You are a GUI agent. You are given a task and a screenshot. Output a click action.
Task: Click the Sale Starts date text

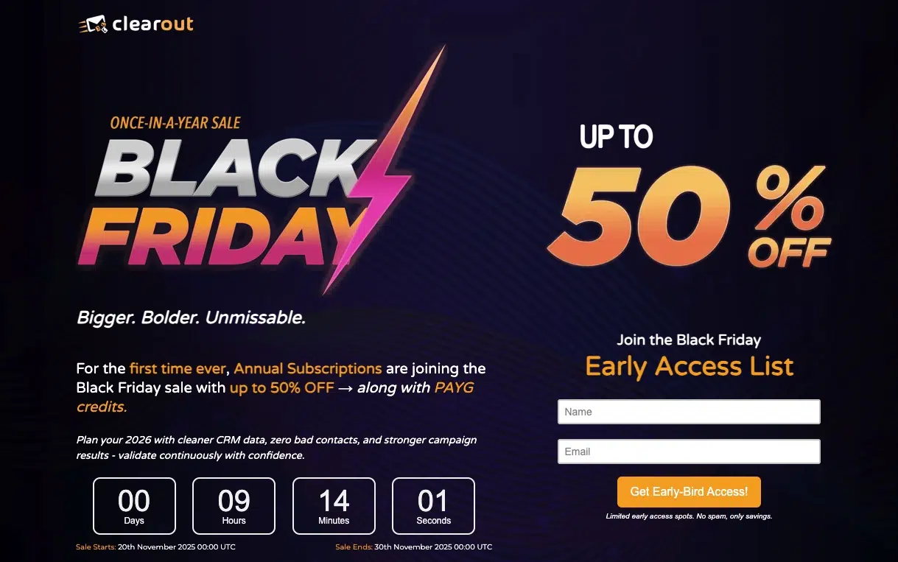pos(155,547)
